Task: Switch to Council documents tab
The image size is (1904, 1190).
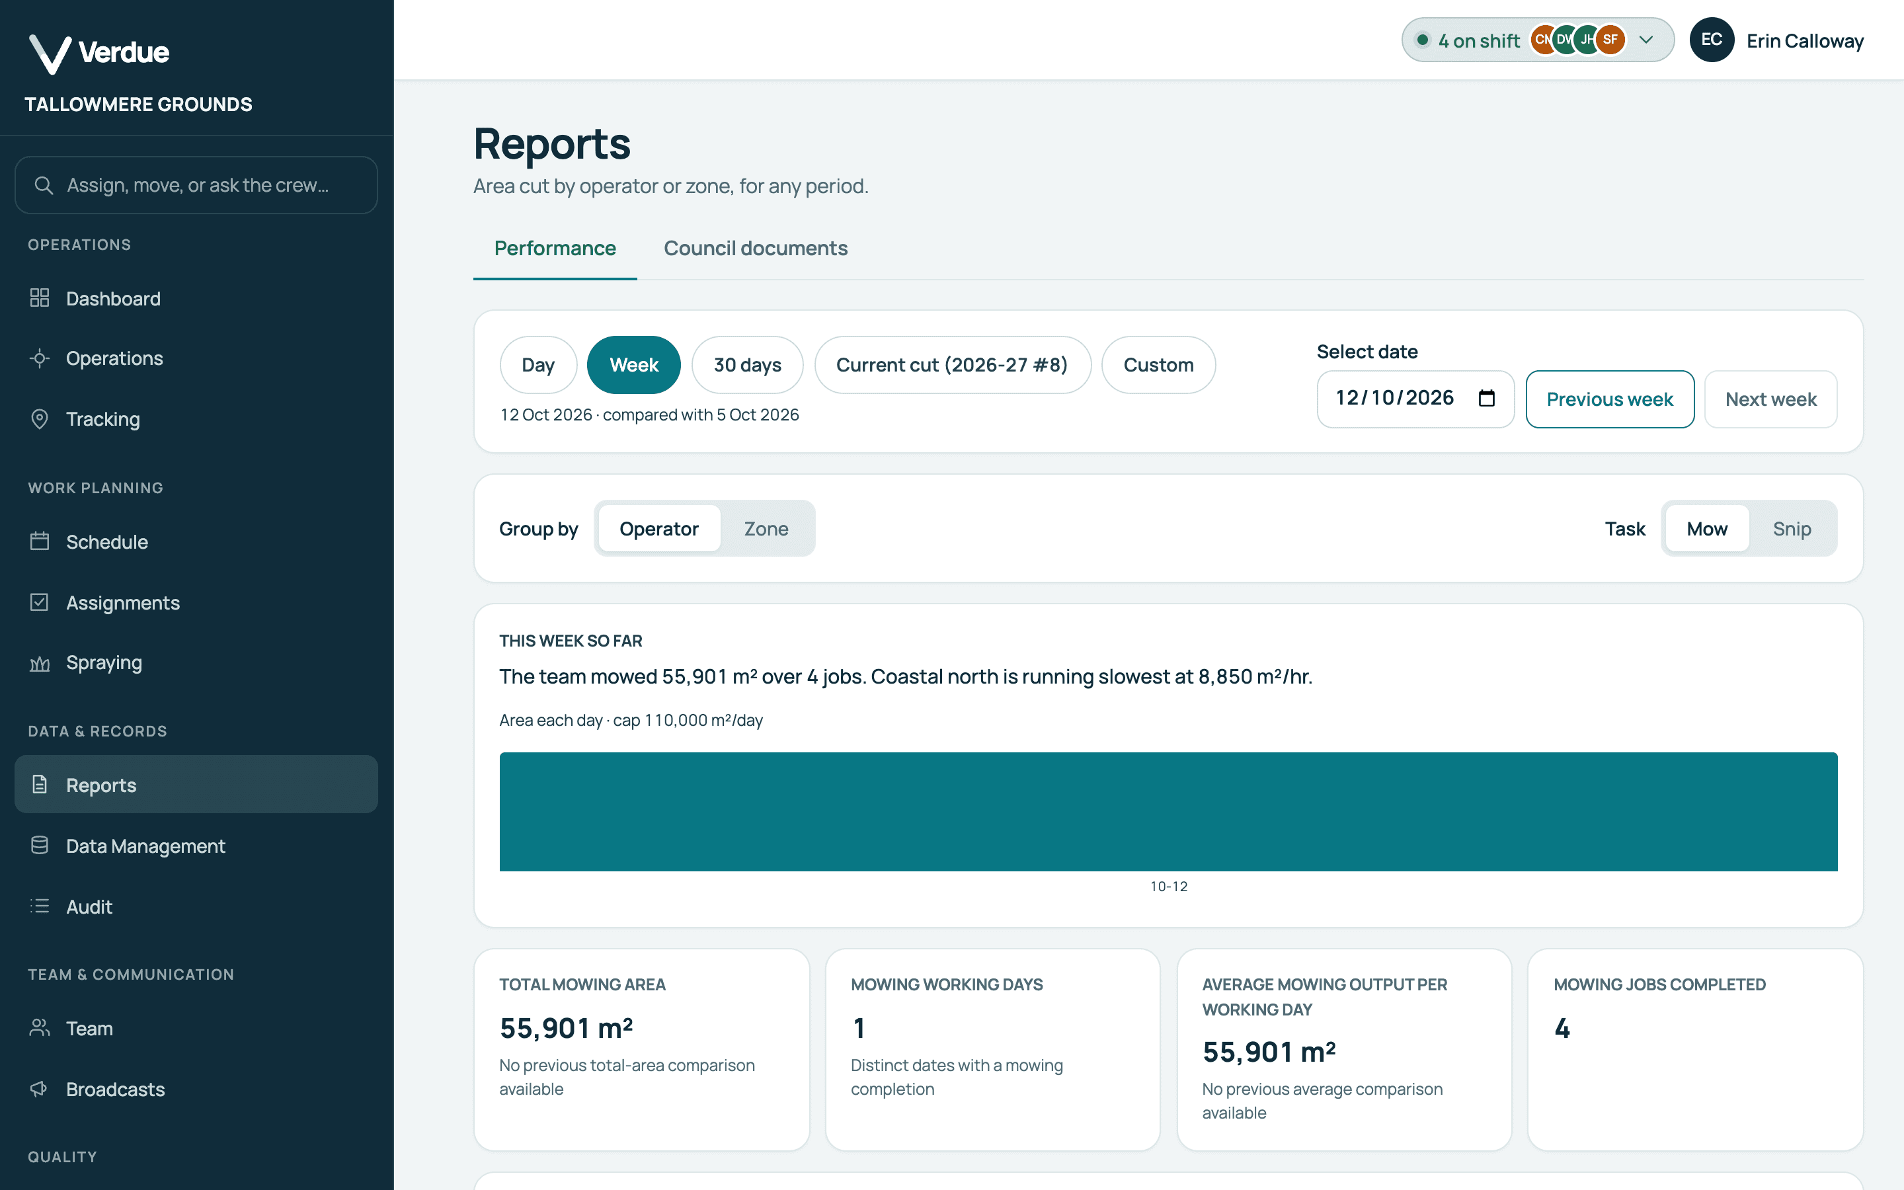Action: point(755,248)
